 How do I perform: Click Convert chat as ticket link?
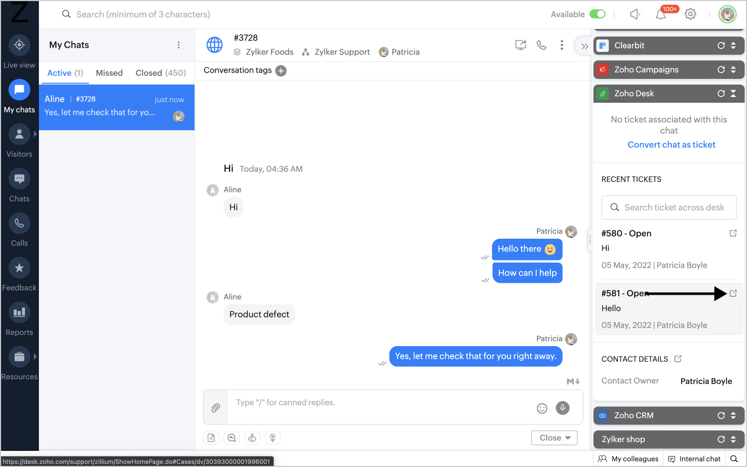671,145
